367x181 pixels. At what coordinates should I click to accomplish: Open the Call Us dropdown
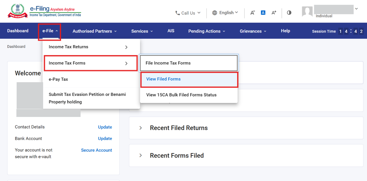pos(188,13)
